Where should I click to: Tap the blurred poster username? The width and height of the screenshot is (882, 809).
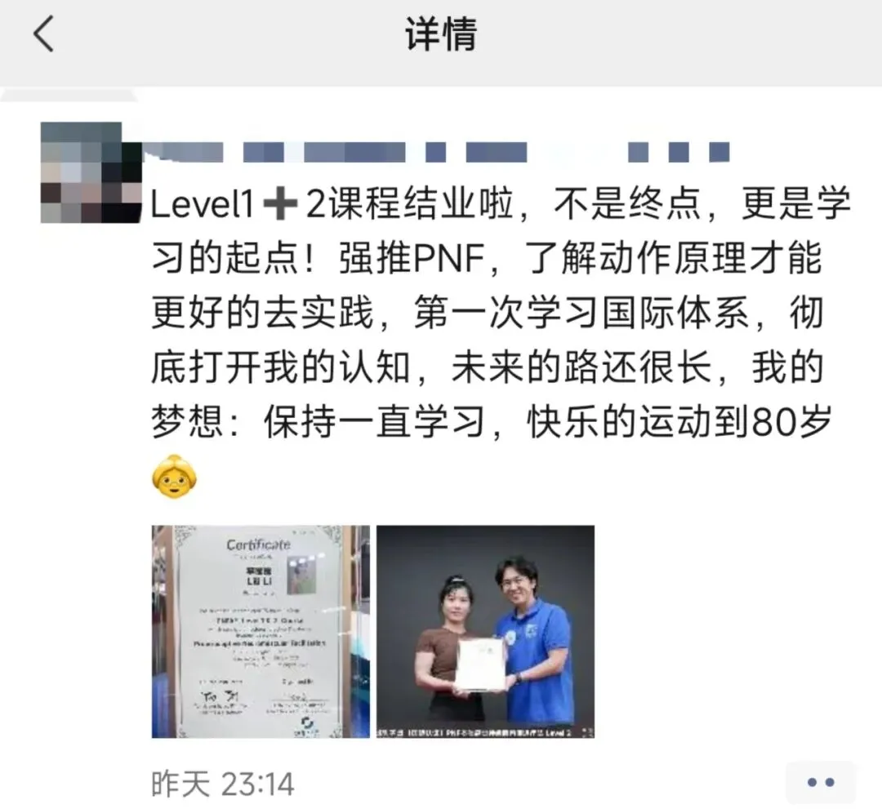pyautogui.click(x=436, y=152)
